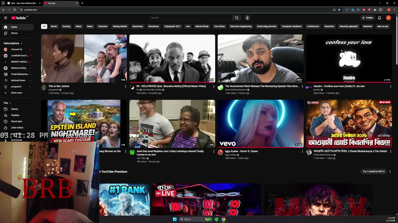Select the Computer Hardware filter chip
This screenshot has width=398, height=223.
[x=292, y=26]
